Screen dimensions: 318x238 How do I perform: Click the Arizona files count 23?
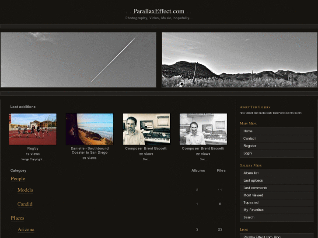220,230
